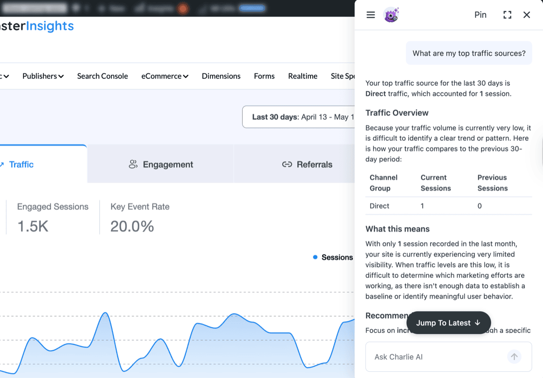Screen dimensions: 543x378
Task: Send message with the arrow-up button
Action: click(x=514, y=357)
